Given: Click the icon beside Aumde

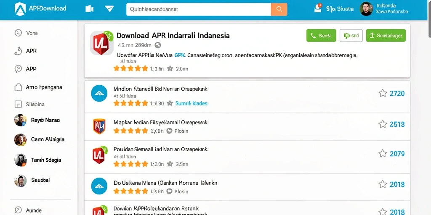Looking at the screenshot, I should coord(18,210).
